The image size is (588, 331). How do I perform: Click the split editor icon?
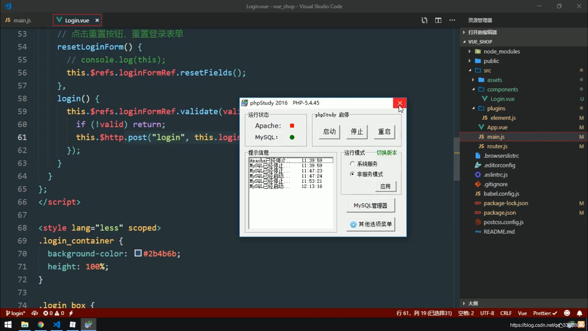pos(438,20)
